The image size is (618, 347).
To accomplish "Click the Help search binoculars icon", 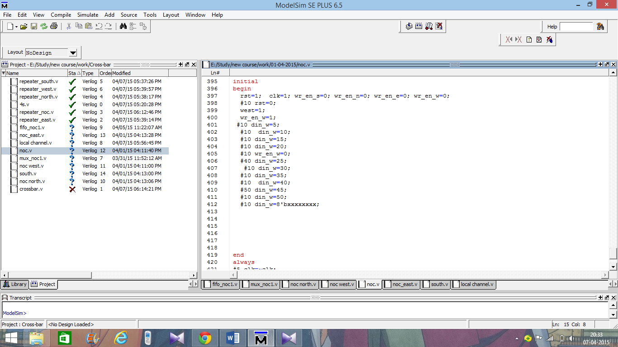I will (x=600, y=27).
